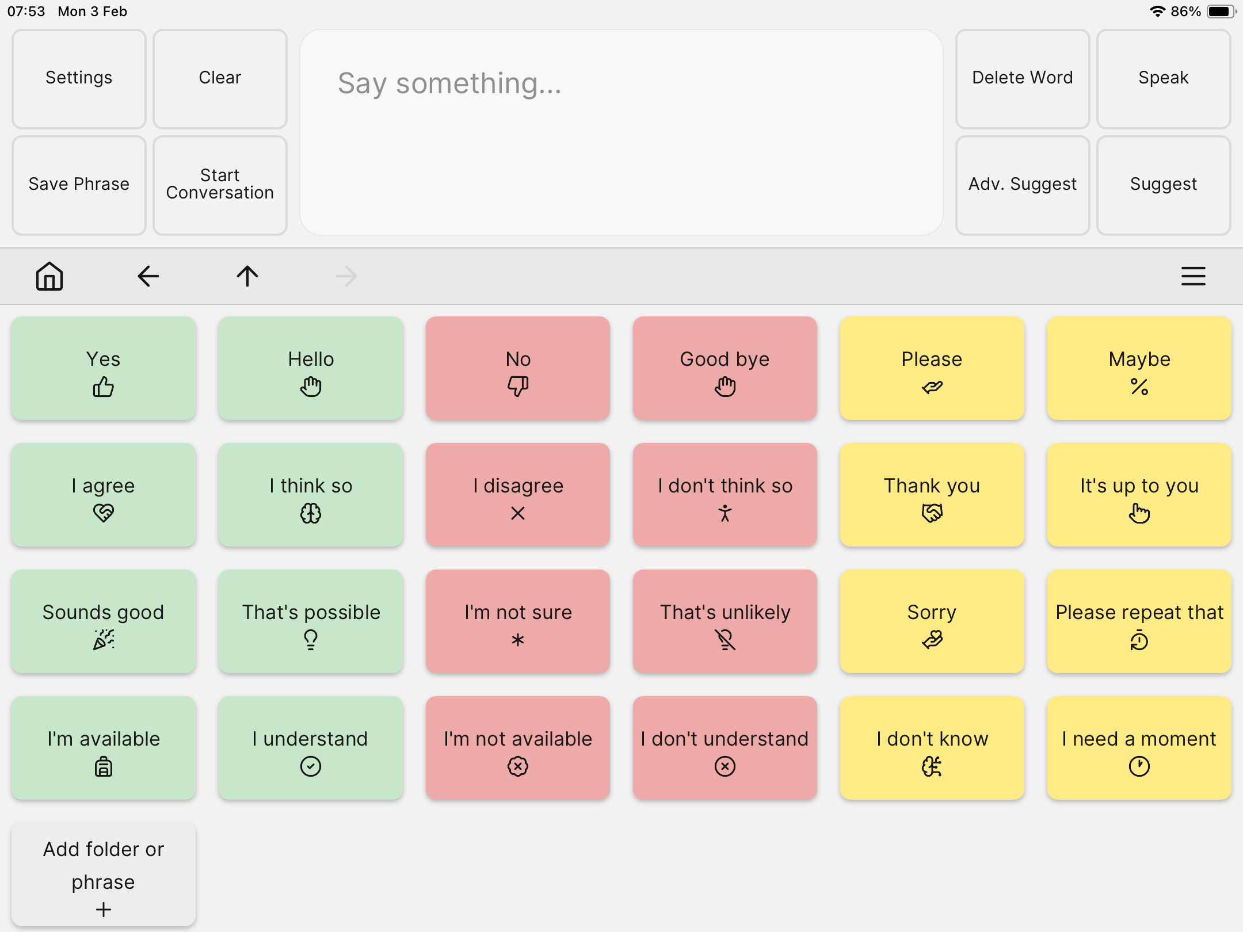Clear the message text
Screen dimensions: 1243x932
pyautogui.click(x=220, y=79)
